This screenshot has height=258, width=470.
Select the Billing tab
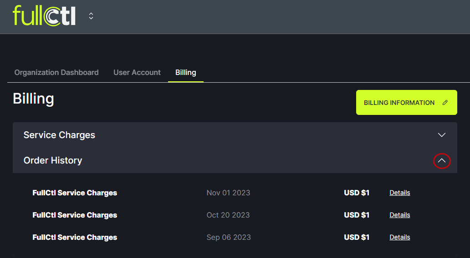tap(186, 73)
